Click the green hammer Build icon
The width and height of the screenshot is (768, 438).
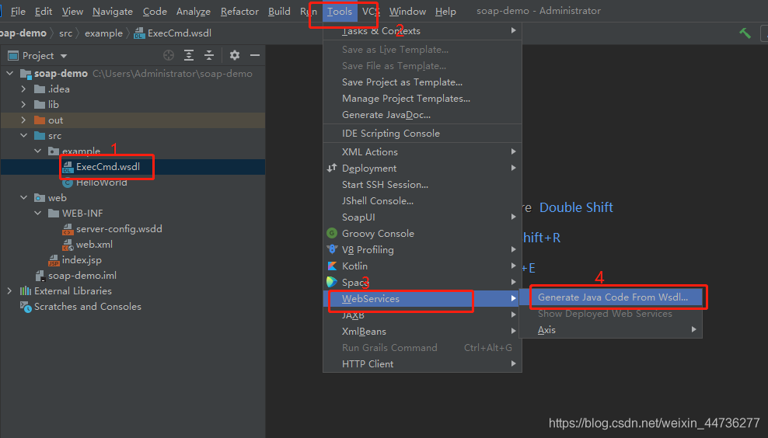click(745, 33)
